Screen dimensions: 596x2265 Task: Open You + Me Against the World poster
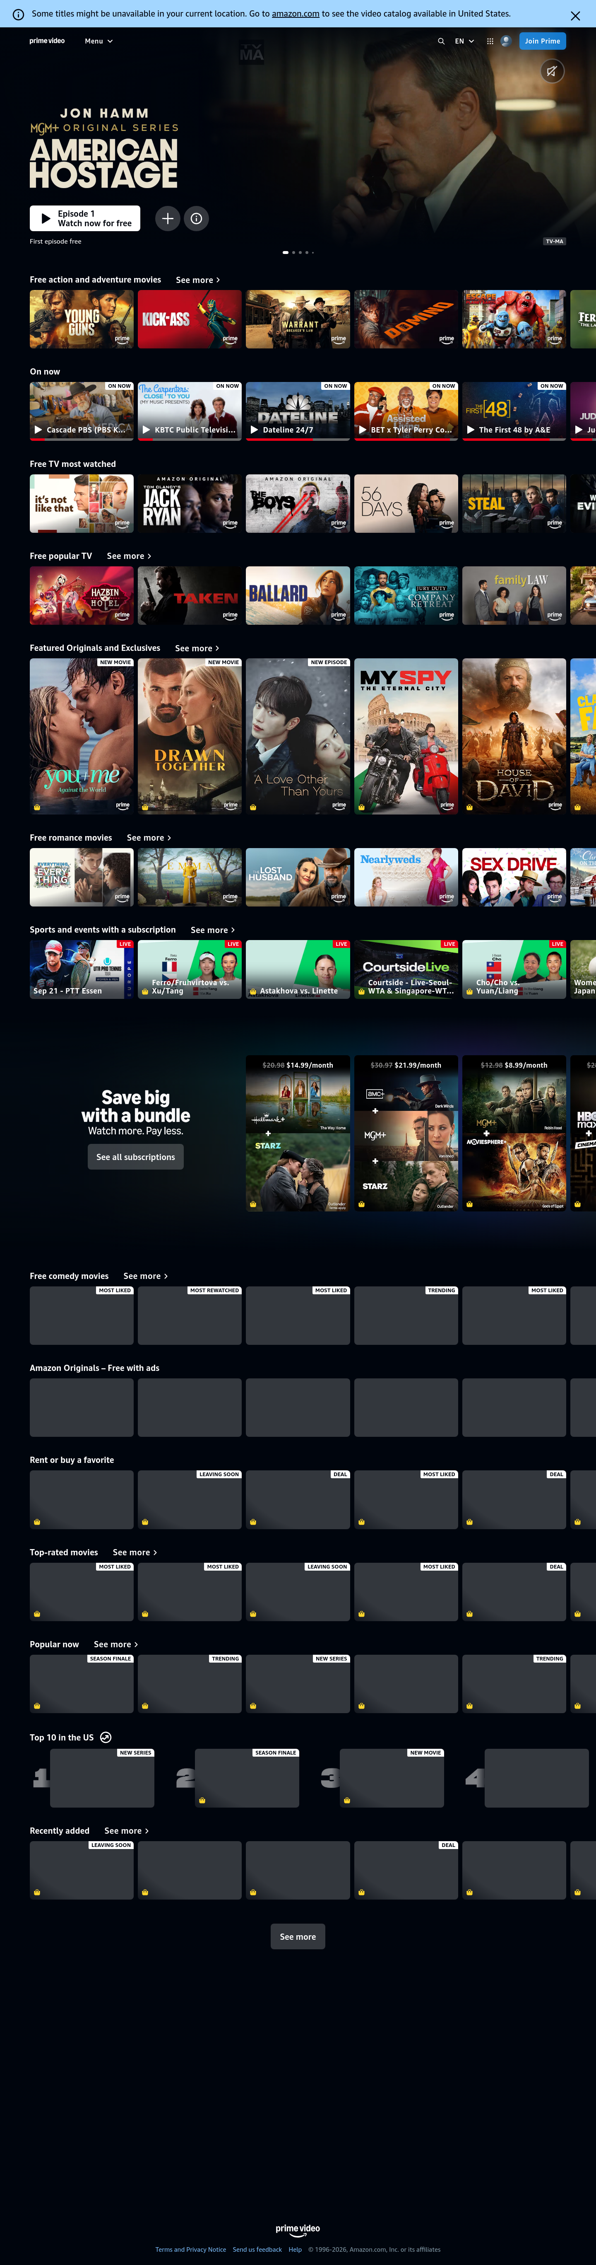(82, 736)
